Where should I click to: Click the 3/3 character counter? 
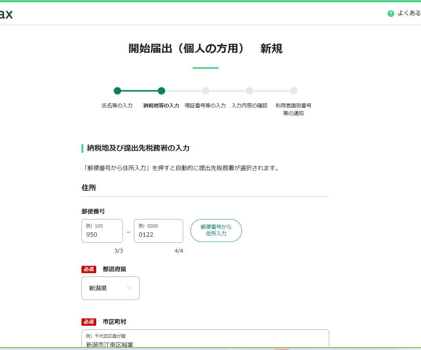(119, 251)
